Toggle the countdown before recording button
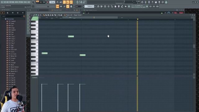This screenshot has width=199, height=112. click(x=64, y=2)
